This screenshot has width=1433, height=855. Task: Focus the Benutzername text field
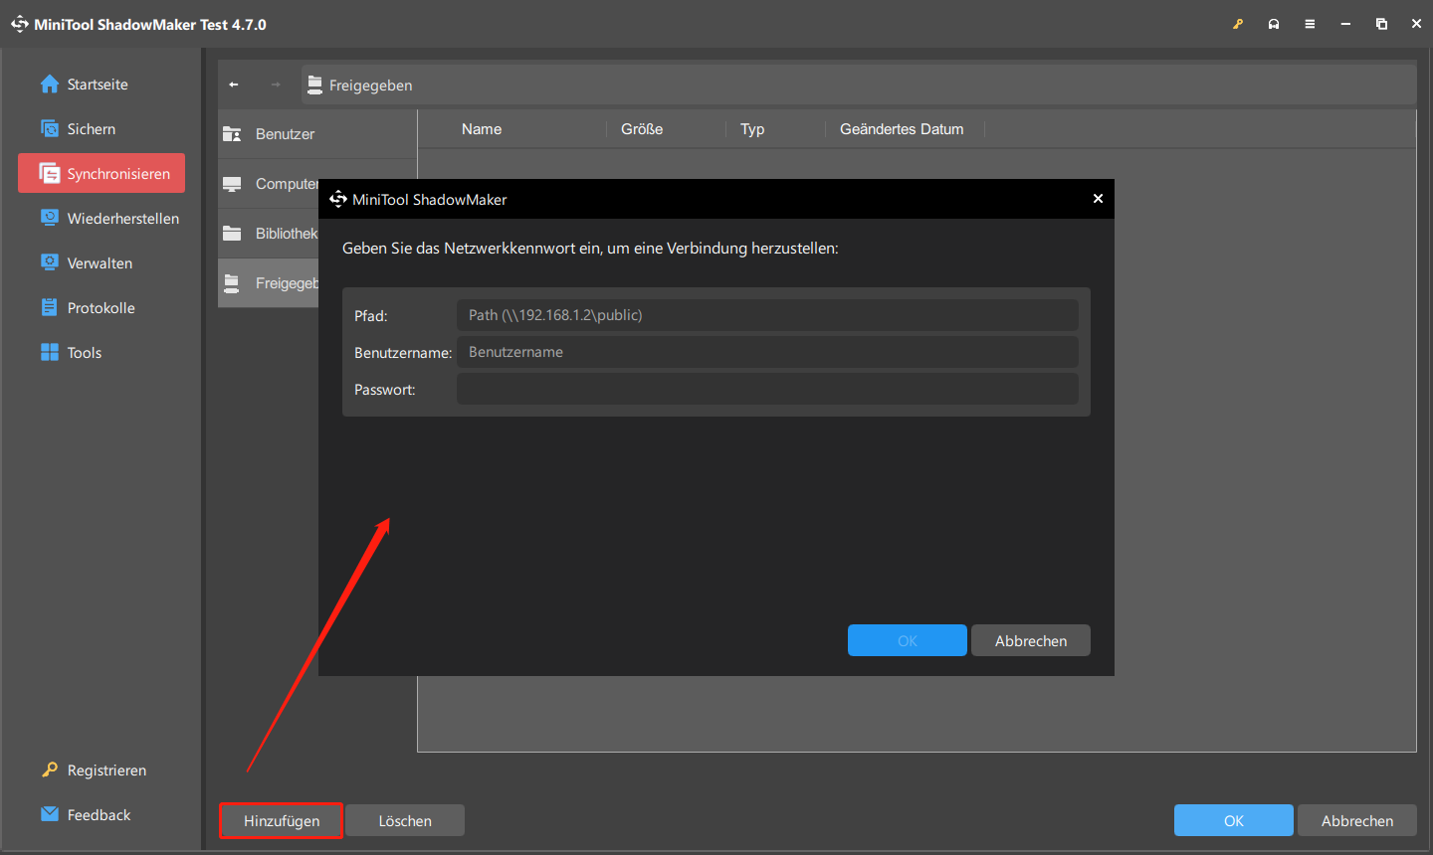pyautogui.click(x=766, y=352)
